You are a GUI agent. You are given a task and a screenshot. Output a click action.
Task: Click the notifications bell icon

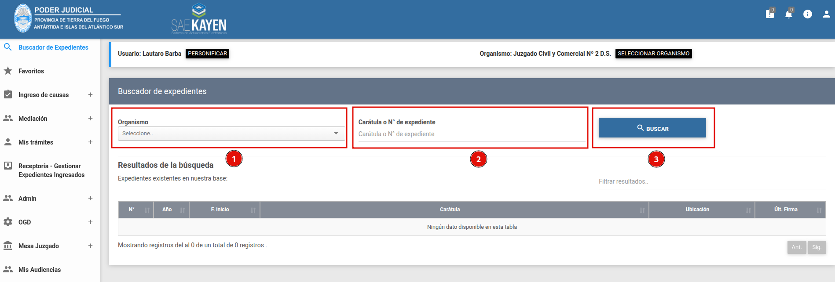[788, 14]
